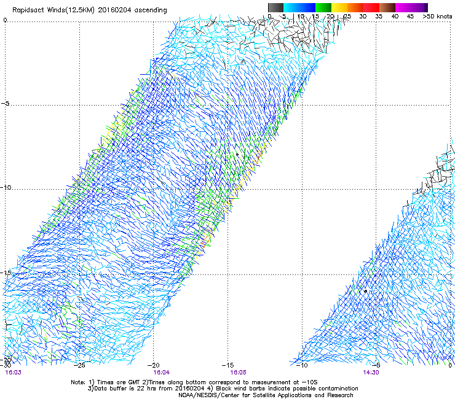The width and height of the screenshot is (455, 399).
Task: Click the gray 0-5 knots color swatch
Action: (x=275, y=7)
